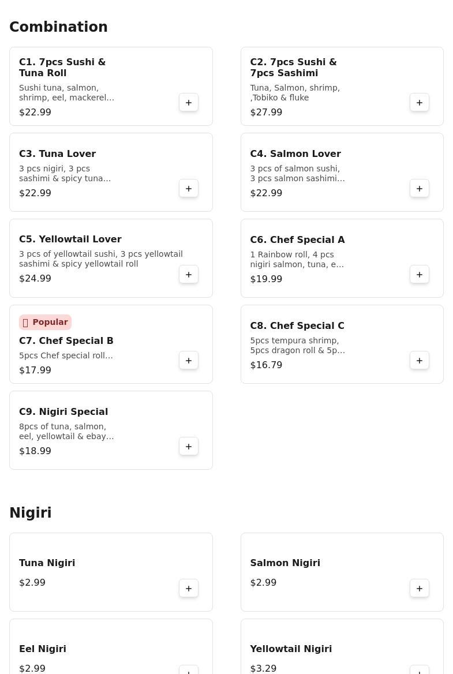Add C9. Nigiri Special to cart
The image size is (453, 674).
[188, 446]
